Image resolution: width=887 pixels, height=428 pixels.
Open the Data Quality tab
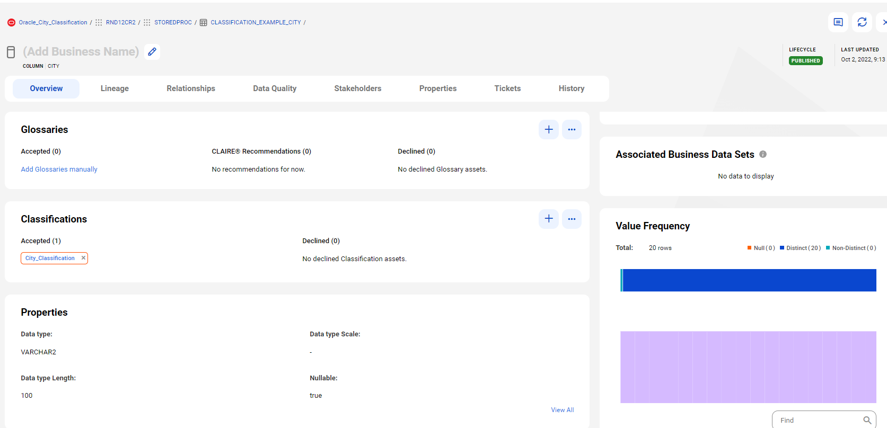275,88
